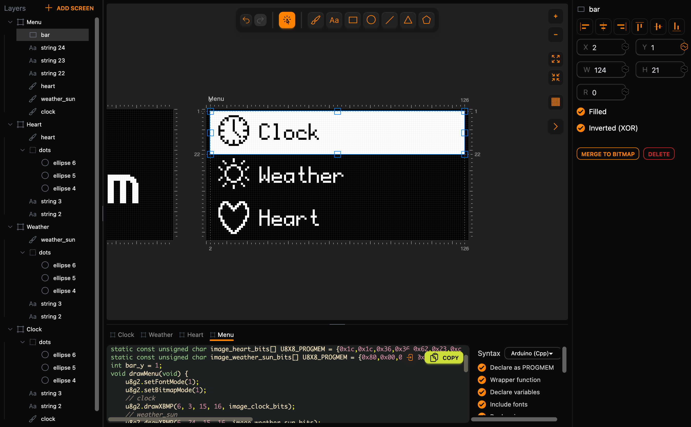Collapse dots group under Heart screen
Viewport: 691px width, 427px height.
point(23,150)
